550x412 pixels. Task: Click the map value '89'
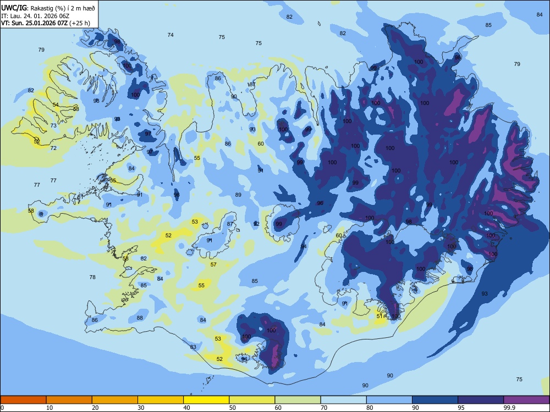click(238, 195)
